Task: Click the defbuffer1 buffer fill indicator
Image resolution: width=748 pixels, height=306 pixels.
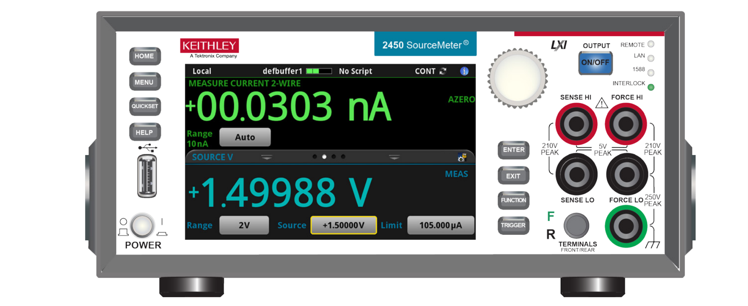Action: coord(318,71)
